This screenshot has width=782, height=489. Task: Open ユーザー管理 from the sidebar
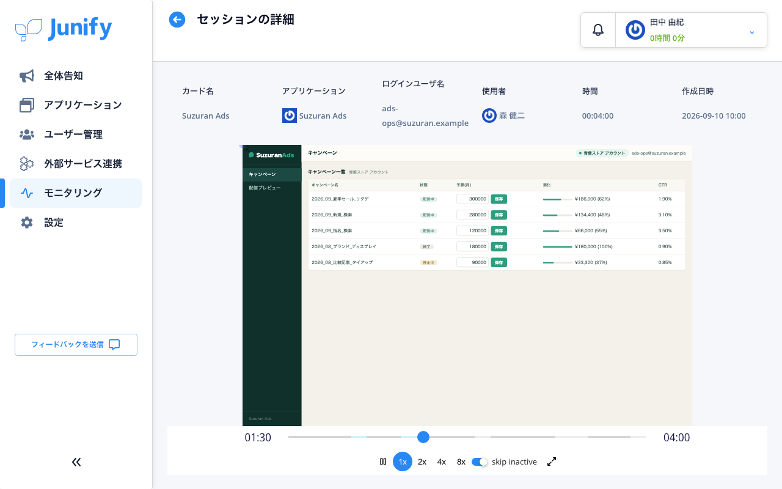(76, 134)
